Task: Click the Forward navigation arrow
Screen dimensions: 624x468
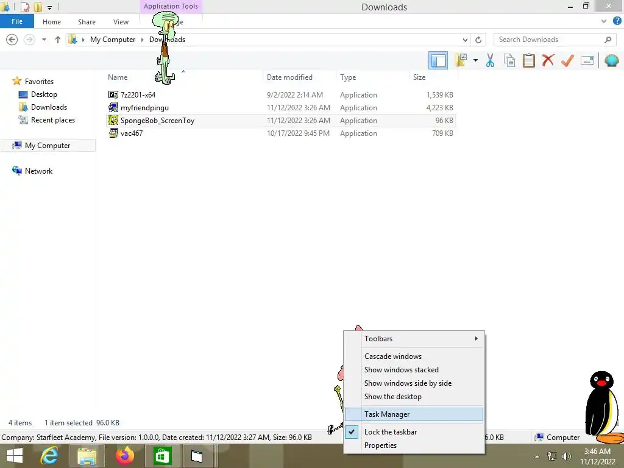Action: click(x=29, y=40)
